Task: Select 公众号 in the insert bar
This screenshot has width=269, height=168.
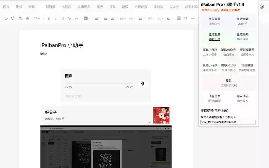Action: pos(174,7)
